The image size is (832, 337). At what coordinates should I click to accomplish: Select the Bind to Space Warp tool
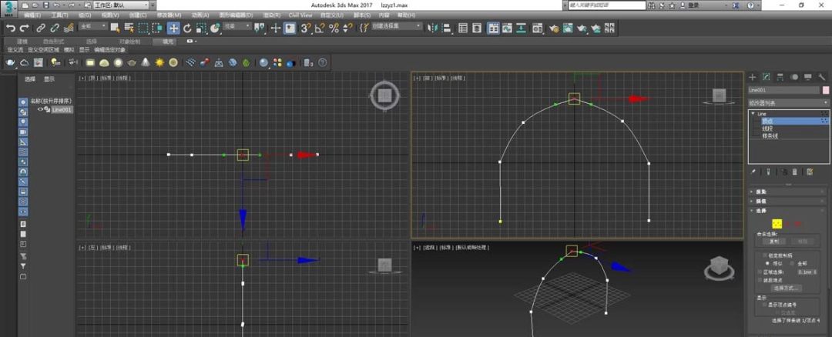click(69, 28)
